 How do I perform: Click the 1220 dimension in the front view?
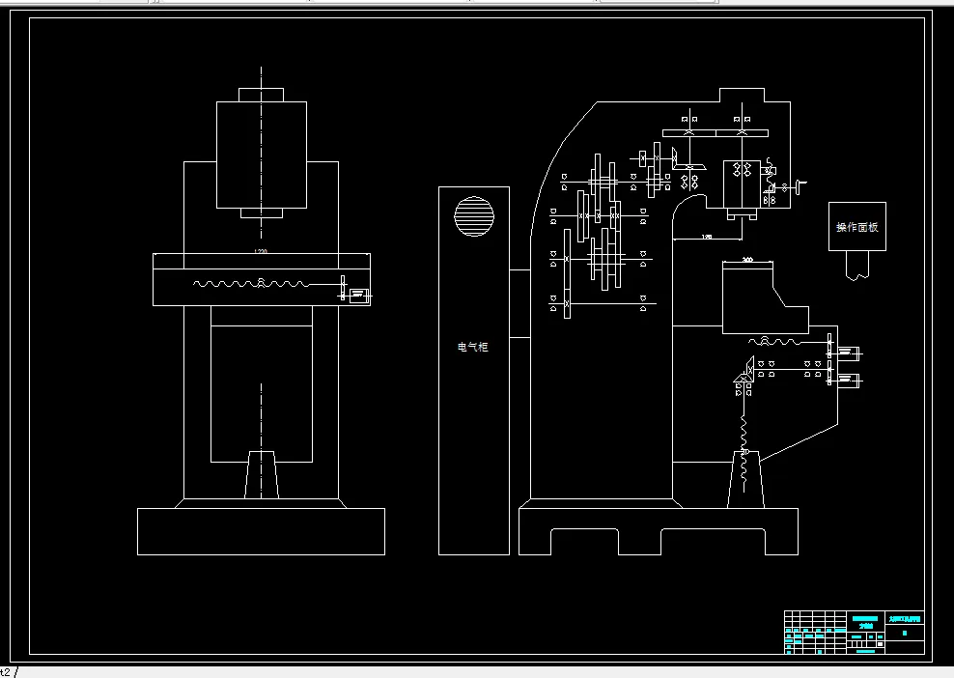261,251
